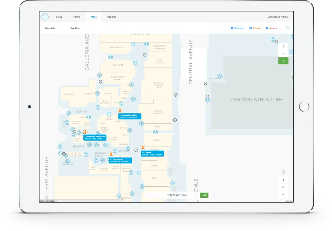Click the grey asset marker right of Express Men
This screenshot has height=231, width=332.
point(176,95)
